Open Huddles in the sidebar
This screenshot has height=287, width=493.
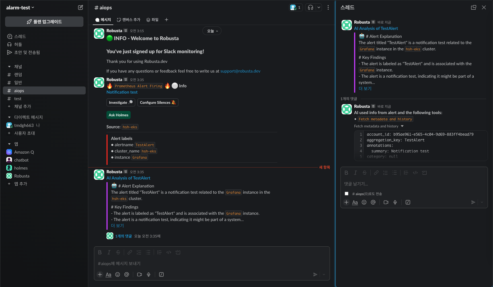[44, 44]
